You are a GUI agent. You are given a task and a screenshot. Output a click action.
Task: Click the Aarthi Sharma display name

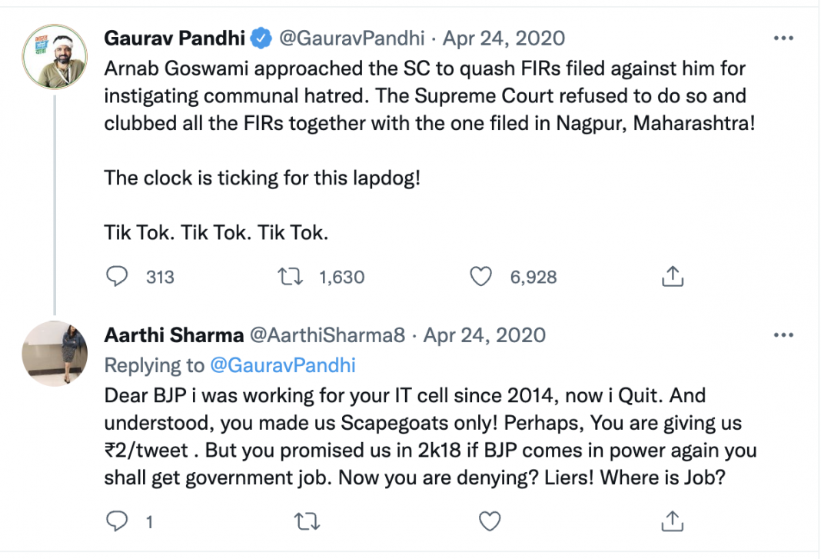(x=174, y=335)
